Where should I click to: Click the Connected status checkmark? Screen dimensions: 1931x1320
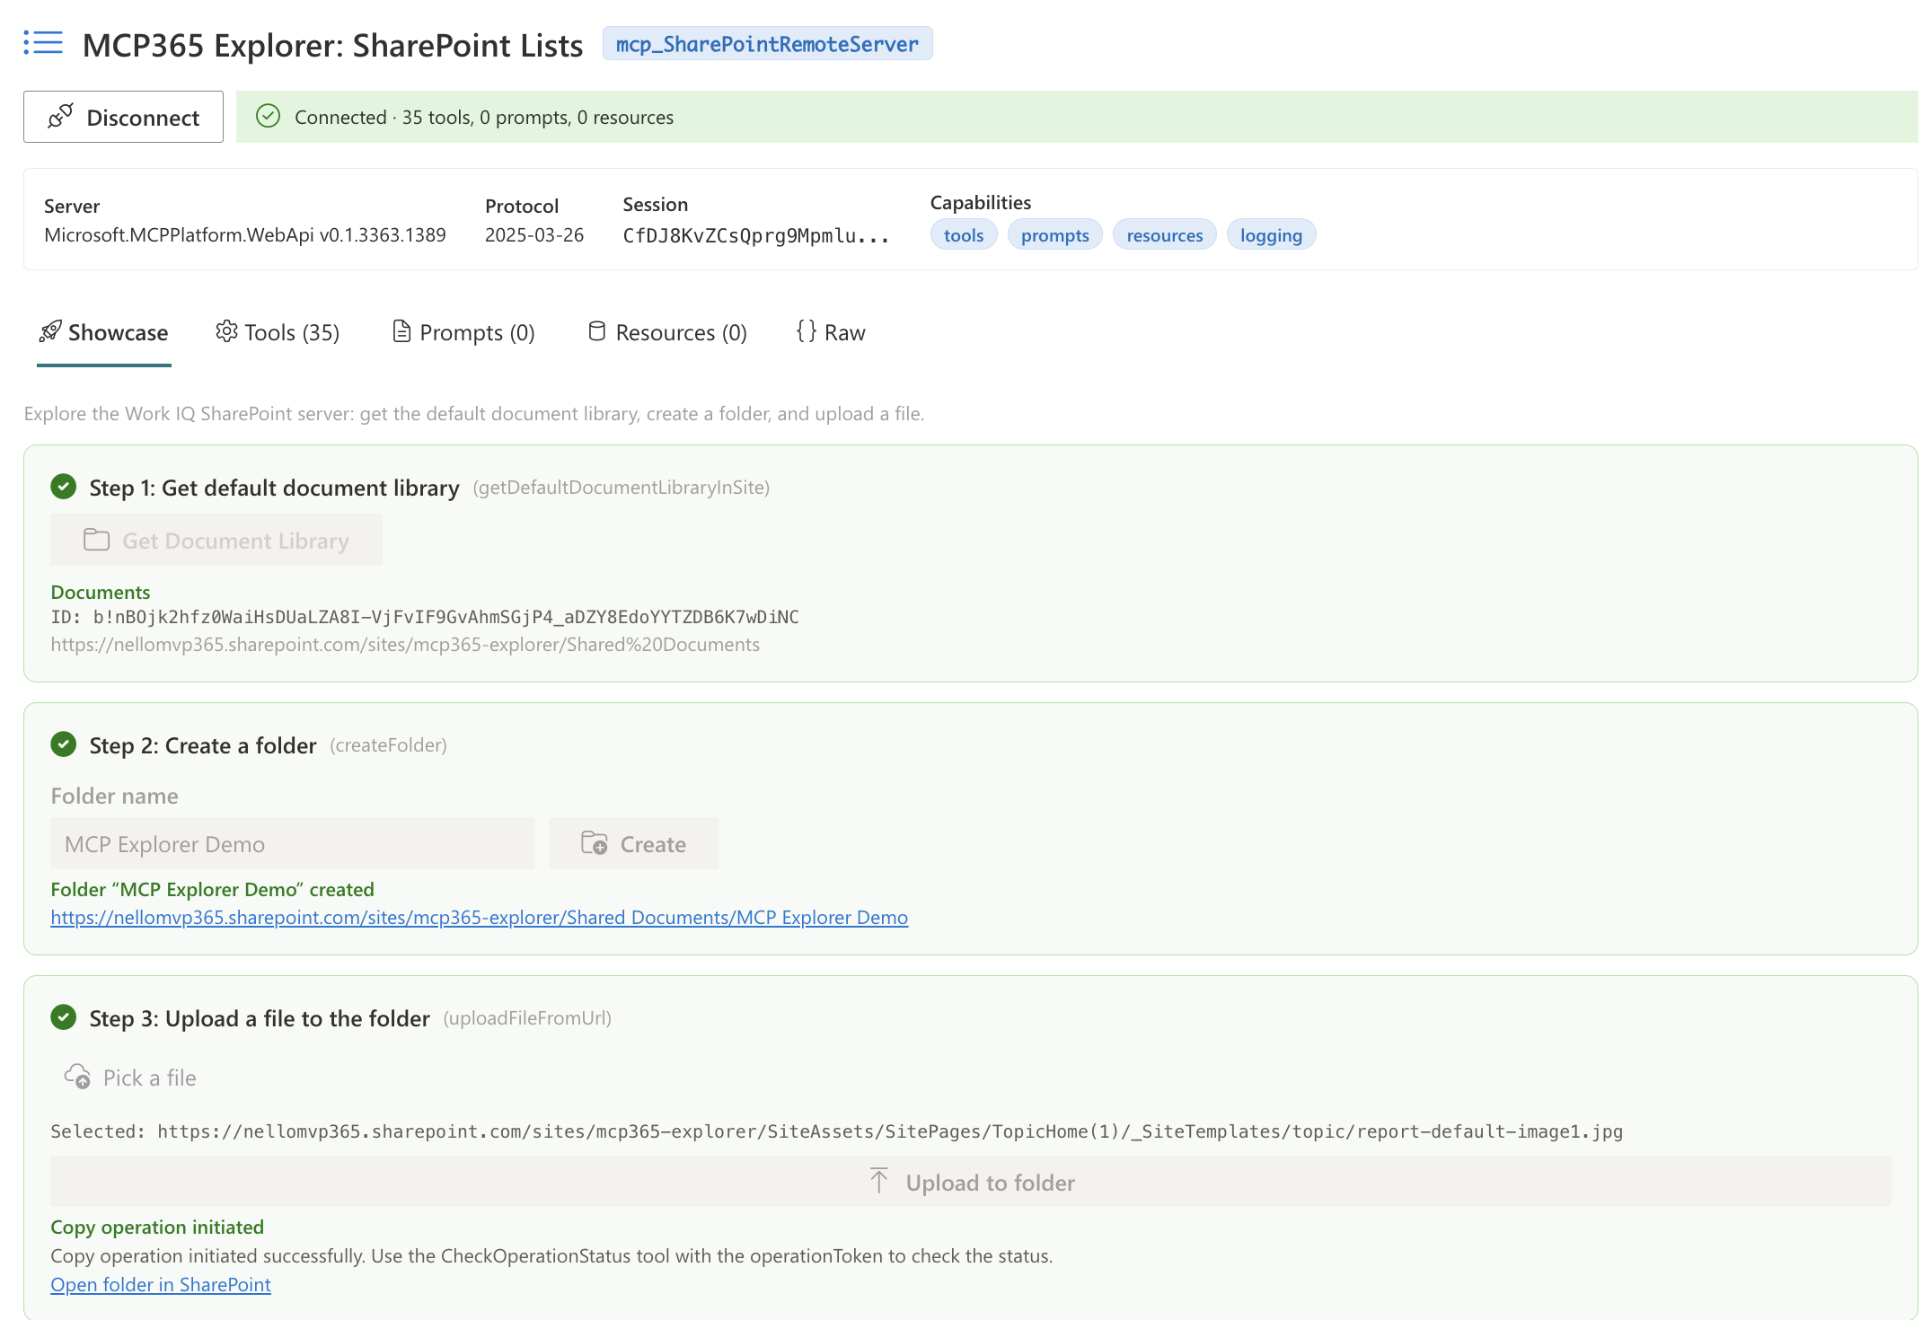269,116
